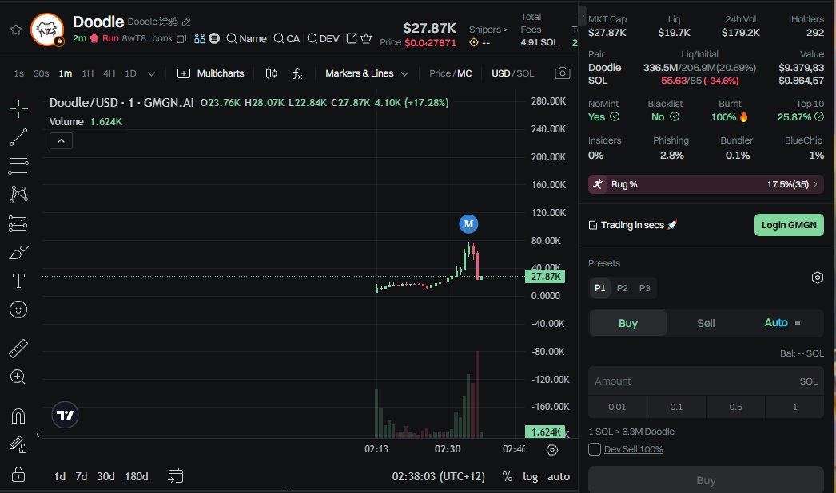Copy the 8wT8...bonk contract address
Viewport: 836px width, 493px height.
click(181, 38)
